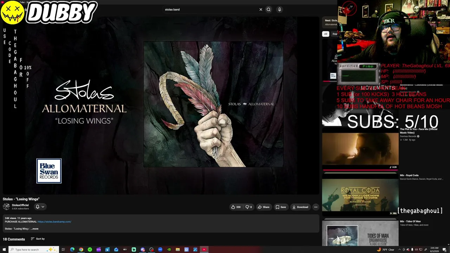Show hidden system tray icons
The width and height of the screenshot is (450, 253).
399,249
